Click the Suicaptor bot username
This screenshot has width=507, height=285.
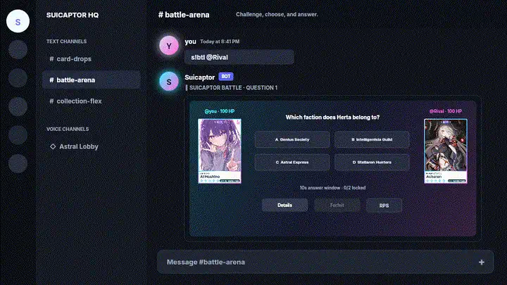point(199,77)
